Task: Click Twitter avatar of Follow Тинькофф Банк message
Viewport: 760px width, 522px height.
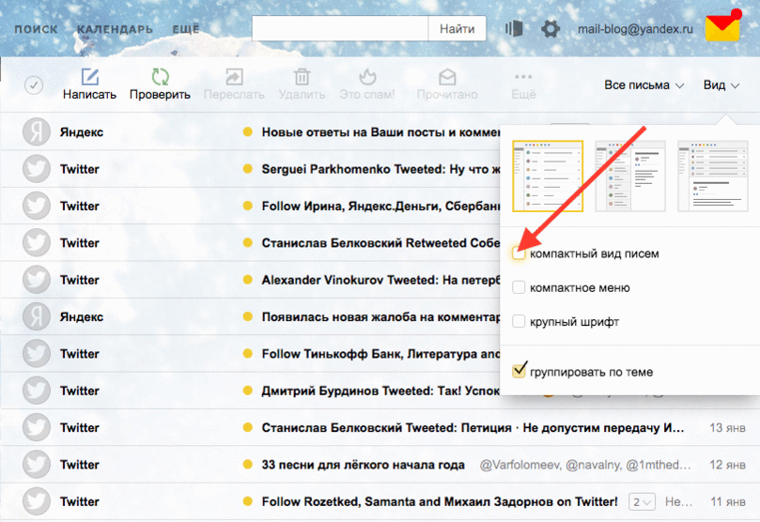Action: (37, 353)
